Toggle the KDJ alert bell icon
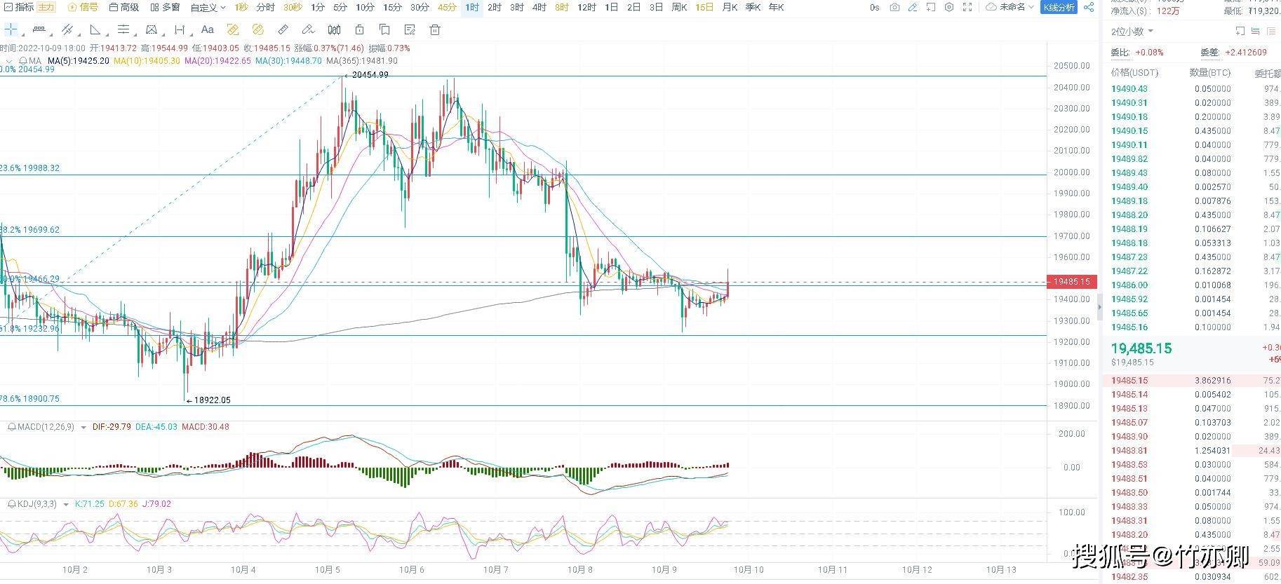Screen dimensions: 1281x584 (x=12, y=504)
